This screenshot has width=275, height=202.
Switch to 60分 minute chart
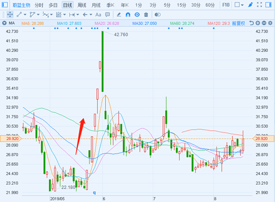[x=210, y=5]
